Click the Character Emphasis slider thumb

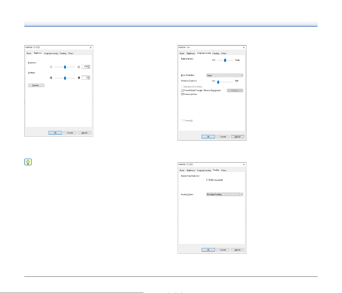pos(218,82)
